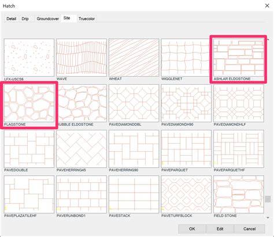Select the PAVEHERRING45 herringbone hatch
This screenshot has width=274, height=237.
82,149
